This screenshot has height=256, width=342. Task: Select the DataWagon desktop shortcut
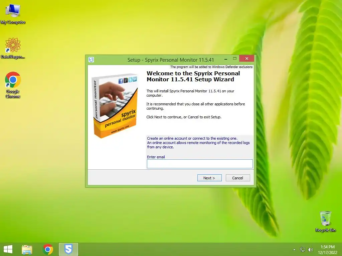[x=13, y=48]
